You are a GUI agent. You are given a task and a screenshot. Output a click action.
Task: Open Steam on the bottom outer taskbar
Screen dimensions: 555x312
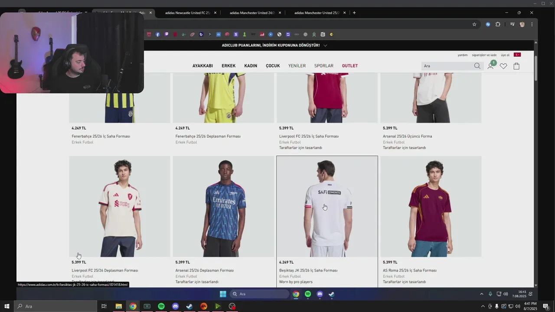tap(189, 306)
